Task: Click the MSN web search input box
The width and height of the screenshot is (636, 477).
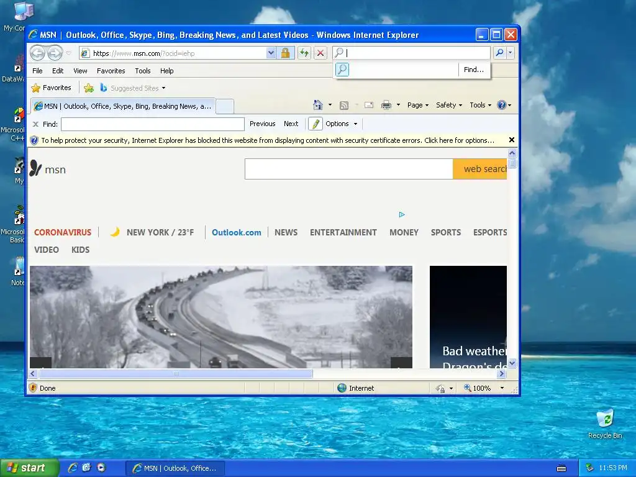Action: 349,169
